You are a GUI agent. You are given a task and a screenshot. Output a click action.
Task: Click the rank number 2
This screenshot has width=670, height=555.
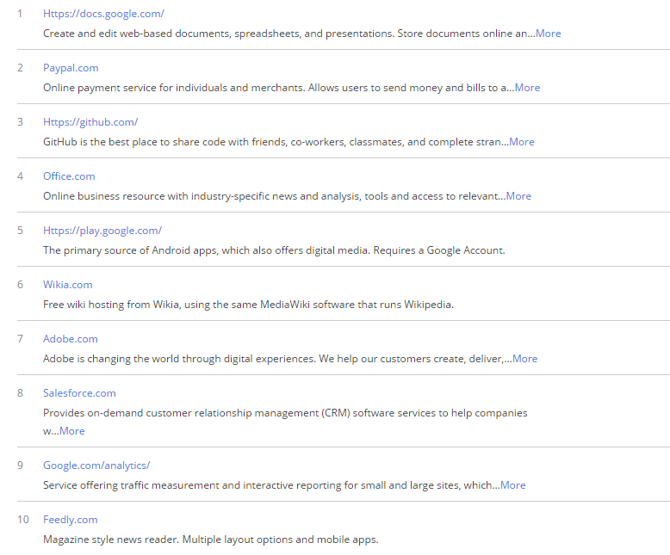click(20, 68)
